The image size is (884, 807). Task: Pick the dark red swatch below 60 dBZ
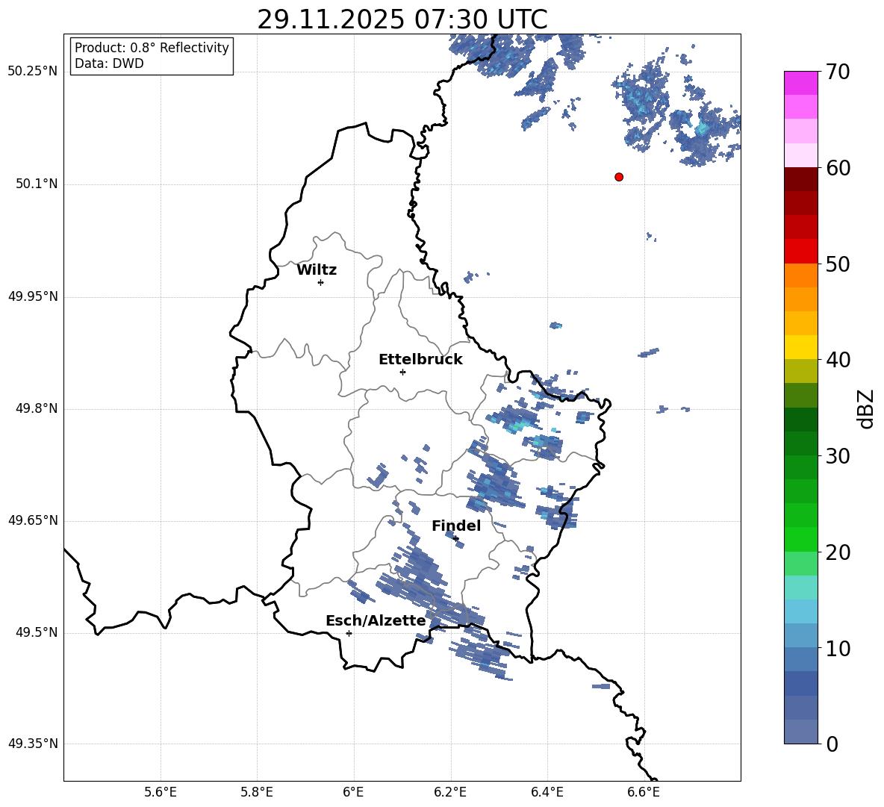tap(800, 179)
